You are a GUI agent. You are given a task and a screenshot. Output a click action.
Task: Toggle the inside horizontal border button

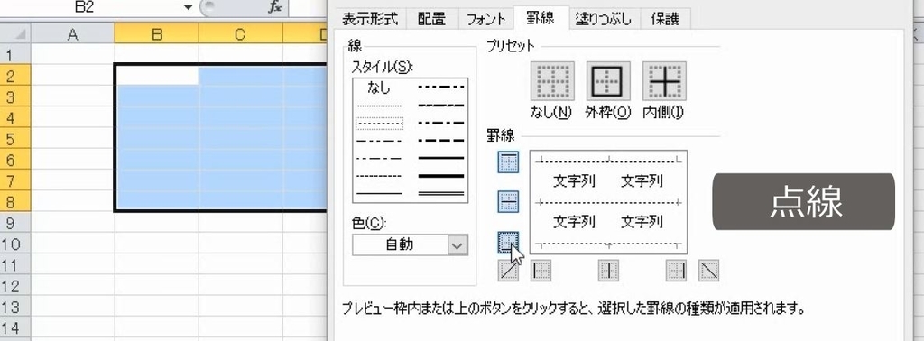[x=509, y=201]
